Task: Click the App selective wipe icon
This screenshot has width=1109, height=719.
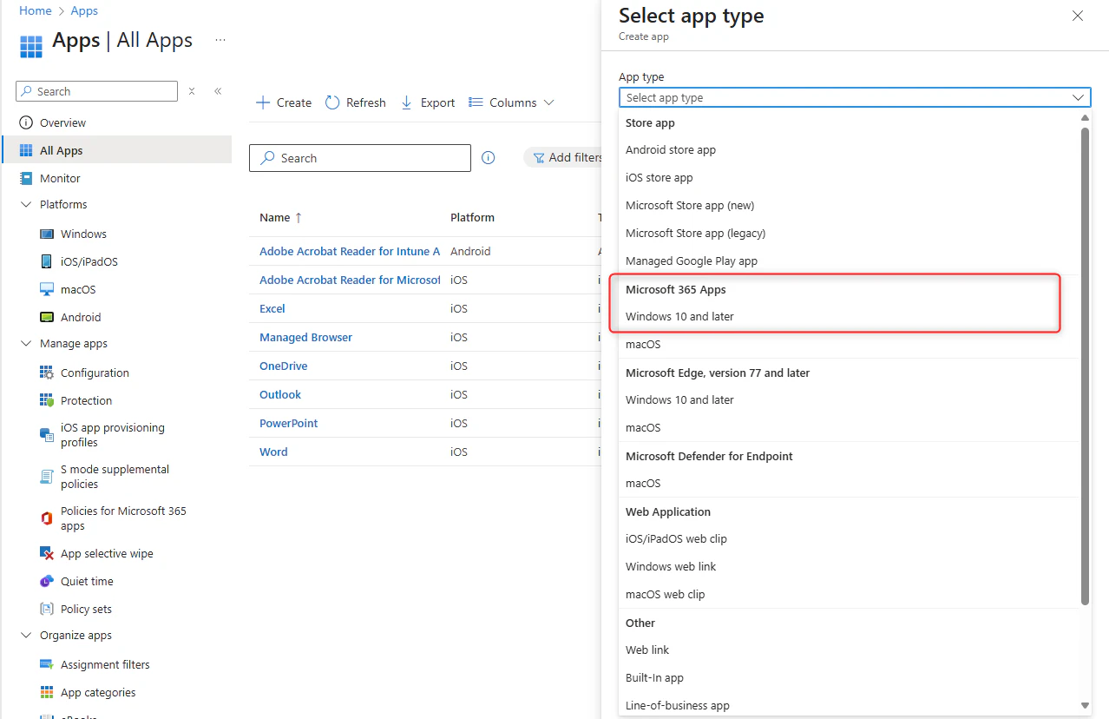Action: (x=47, y=553)
